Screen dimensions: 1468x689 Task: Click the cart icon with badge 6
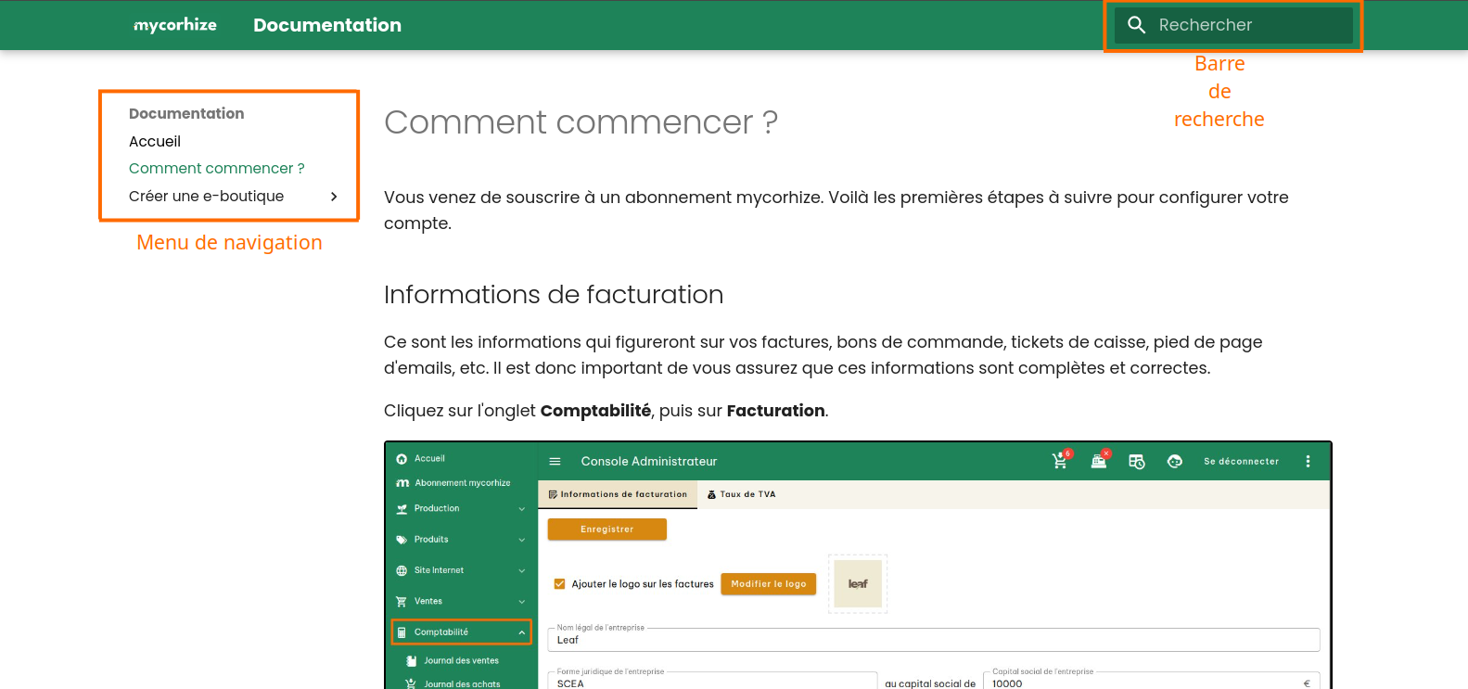pyautogui.click(x=1060, y=461)
